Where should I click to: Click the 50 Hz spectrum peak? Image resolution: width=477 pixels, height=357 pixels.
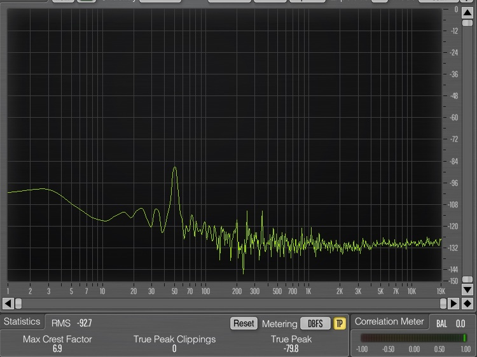click(174, 168)
